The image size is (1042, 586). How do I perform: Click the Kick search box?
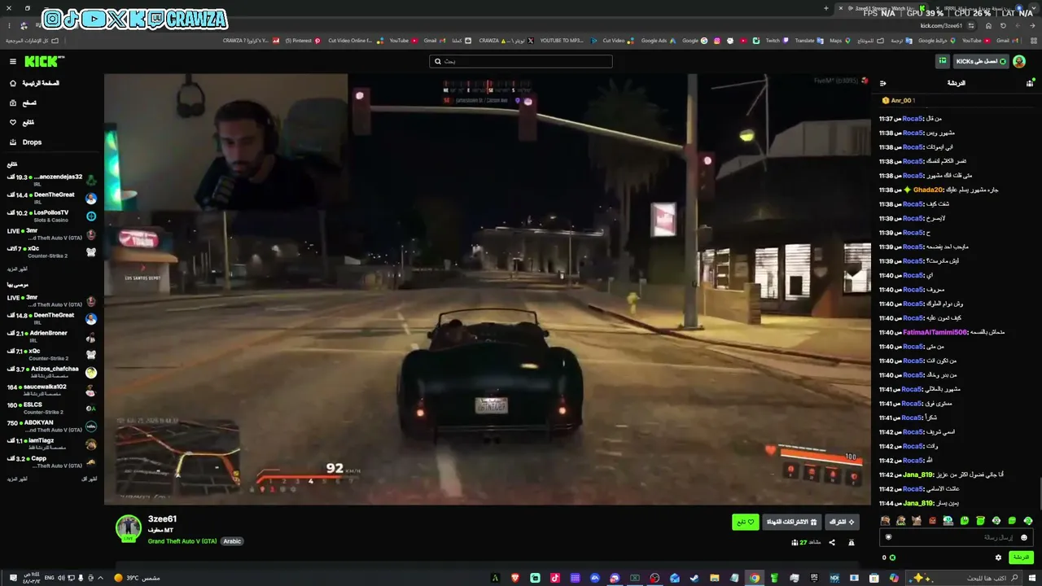521,61
